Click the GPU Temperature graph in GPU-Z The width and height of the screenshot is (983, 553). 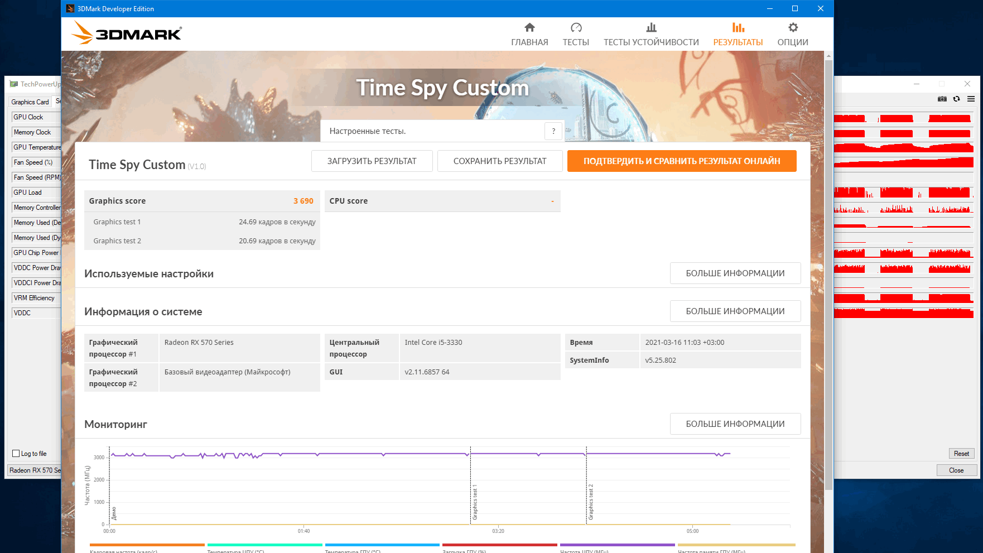coord(904,147)
